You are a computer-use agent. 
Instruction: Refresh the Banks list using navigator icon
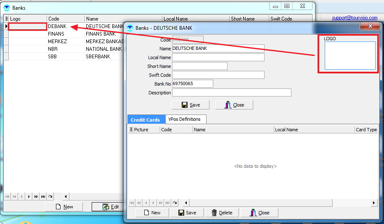pyautogui.click(x=50, y=196)
